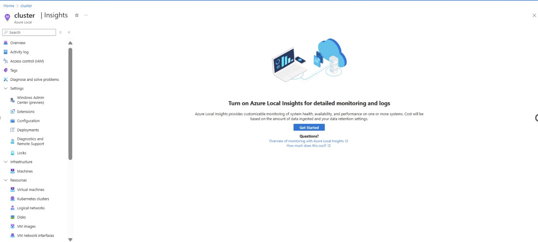Collapse the Infrastructure section
Viewport: 538px width, 242px height.
click(6, 162)
